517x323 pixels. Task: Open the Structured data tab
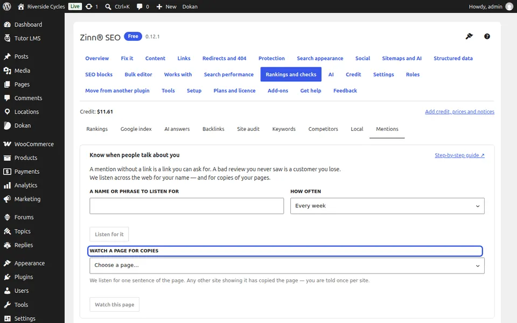(453, 58)
